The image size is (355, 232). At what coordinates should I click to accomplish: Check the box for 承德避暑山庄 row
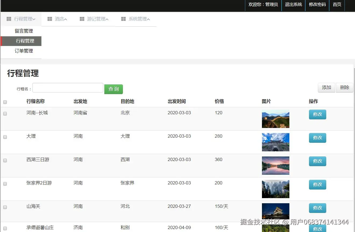click(x=5, y=229)
